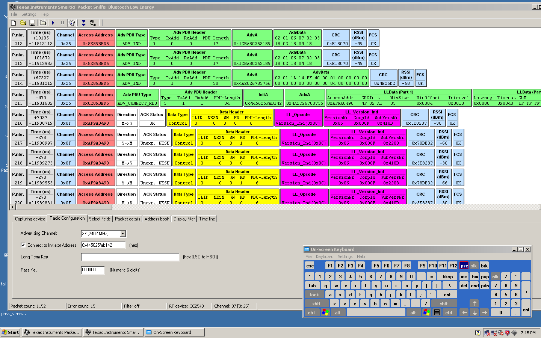Switch to the Packet details tab

[x=128, y=219]
